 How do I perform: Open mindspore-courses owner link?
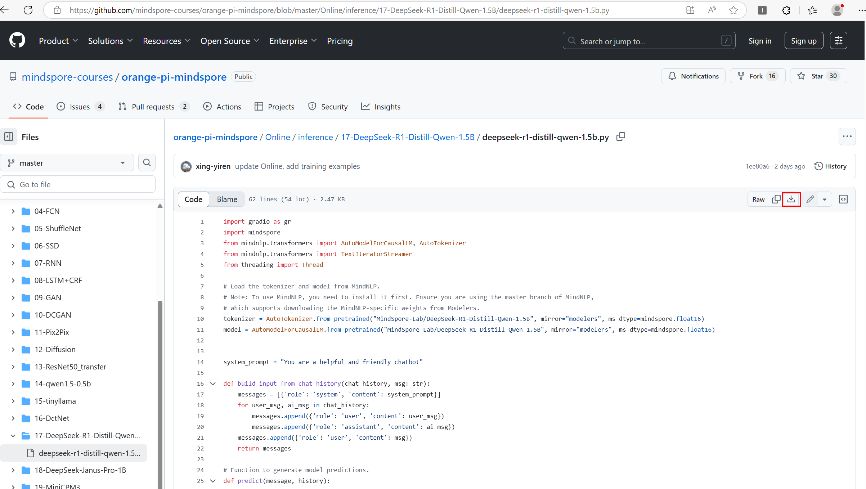[67, 77]
